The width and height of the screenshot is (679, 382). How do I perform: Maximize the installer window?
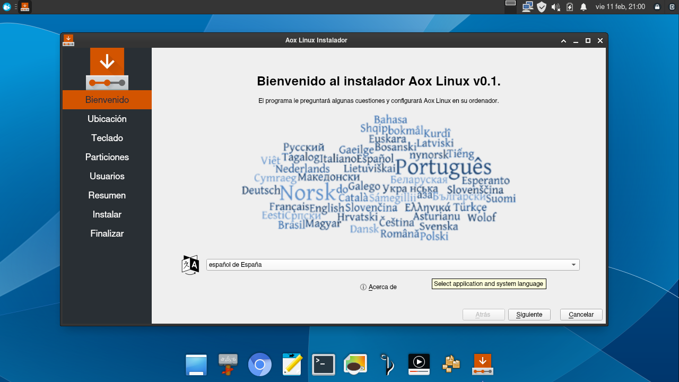(x=588, y=41)
